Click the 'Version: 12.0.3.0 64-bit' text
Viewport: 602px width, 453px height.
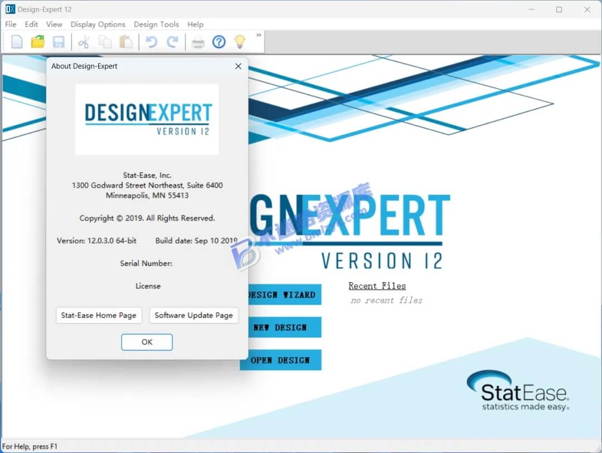coord(97,241)
